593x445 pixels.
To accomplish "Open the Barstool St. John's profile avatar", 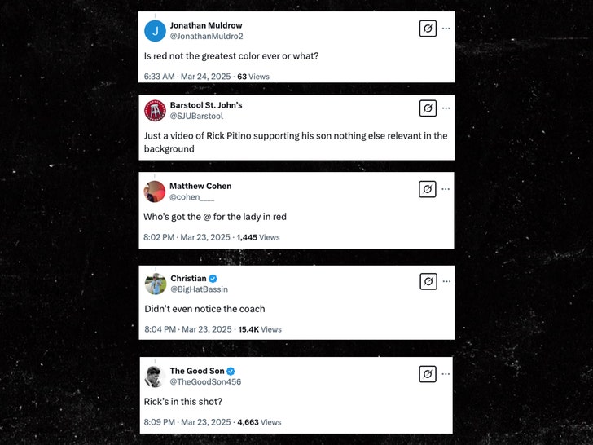I will [x=155, y=110].
